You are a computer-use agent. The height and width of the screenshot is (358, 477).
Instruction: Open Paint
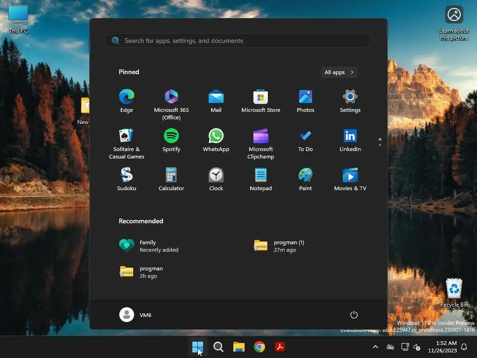pyautogui.click(x=306, y=179)
